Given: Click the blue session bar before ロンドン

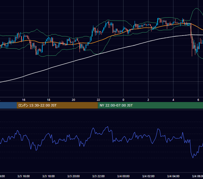Looking at the screenshot, I should pos(8,105).
